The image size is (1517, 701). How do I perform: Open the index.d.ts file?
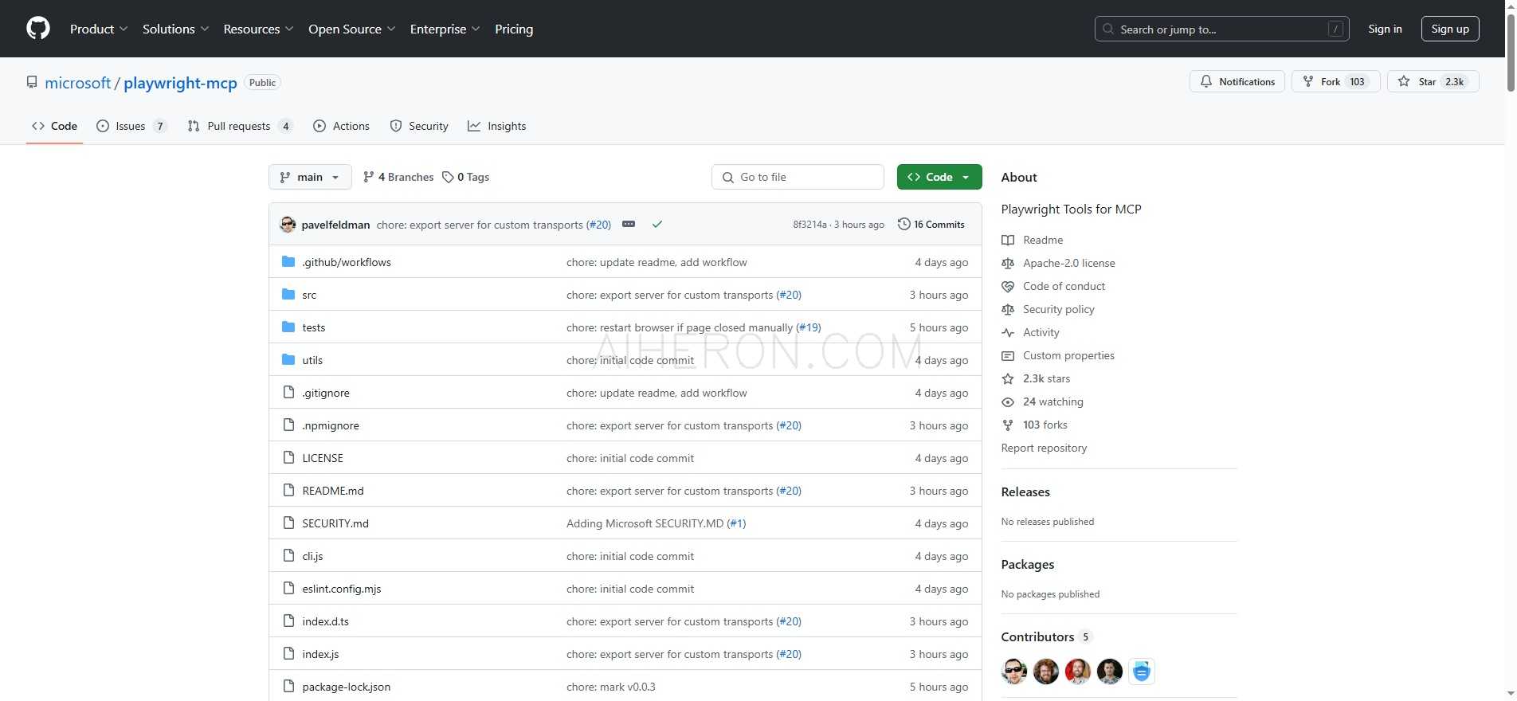click(x=325, y=621)
